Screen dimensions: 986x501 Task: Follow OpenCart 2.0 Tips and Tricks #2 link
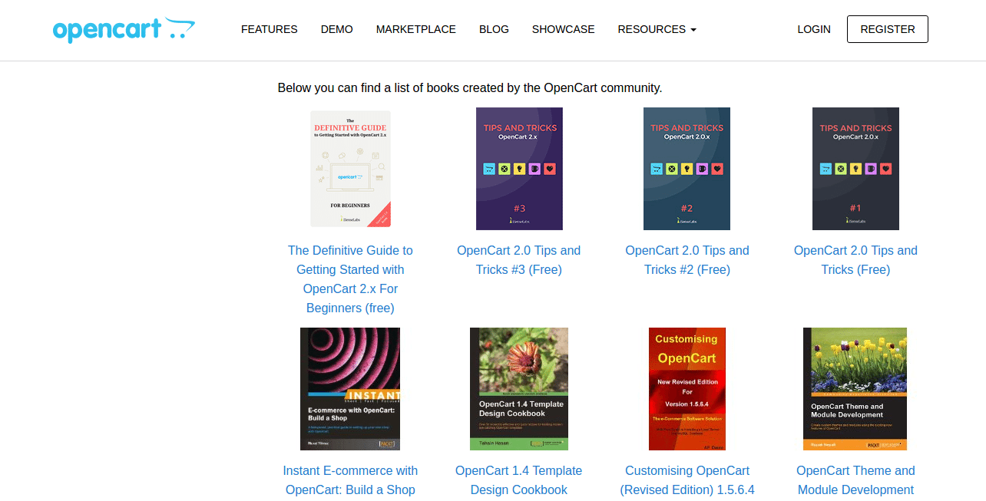coord(687,260)
